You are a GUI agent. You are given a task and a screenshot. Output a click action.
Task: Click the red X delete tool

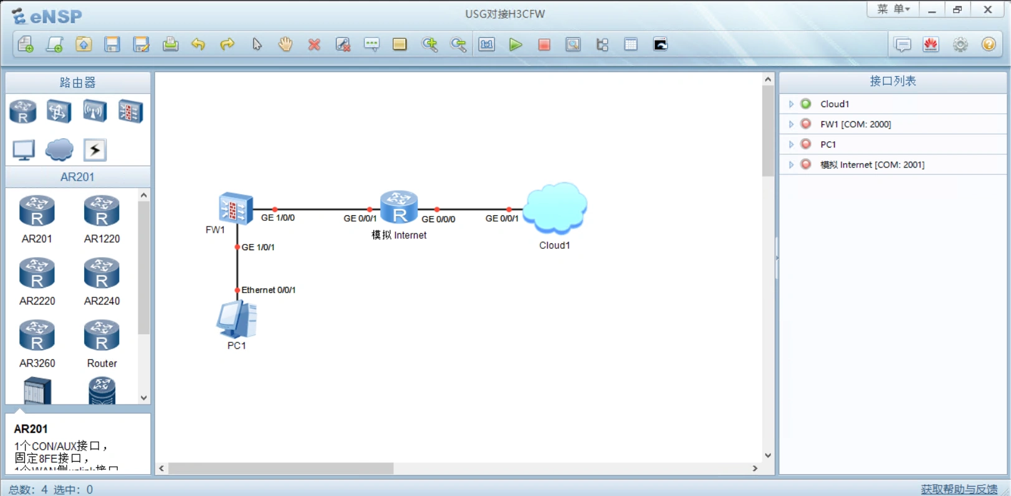314,44
